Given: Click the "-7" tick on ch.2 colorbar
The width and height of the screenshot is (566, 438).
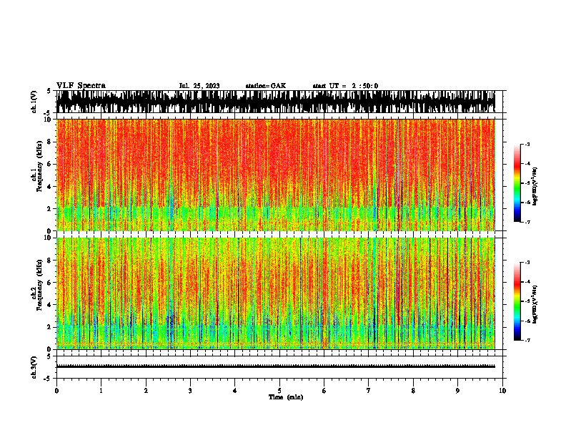Looking at the screenshot, I should (527, 340).
